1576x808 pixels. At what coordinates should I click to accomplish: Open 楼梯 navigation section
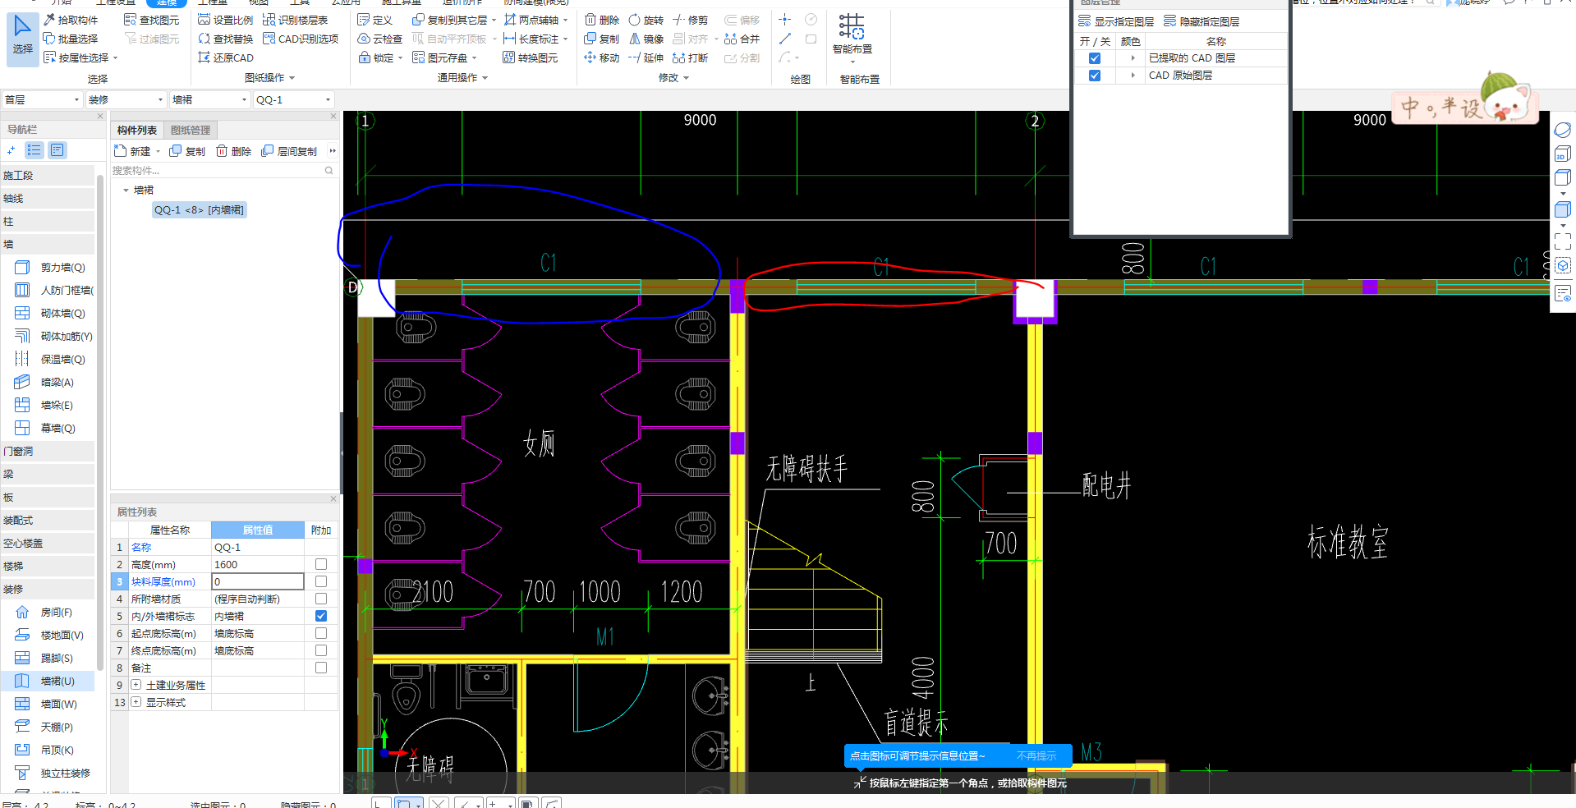(48, 566)
